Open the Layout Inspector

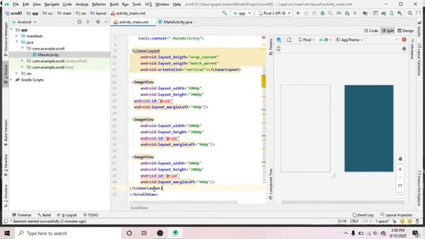pos(396,215)
